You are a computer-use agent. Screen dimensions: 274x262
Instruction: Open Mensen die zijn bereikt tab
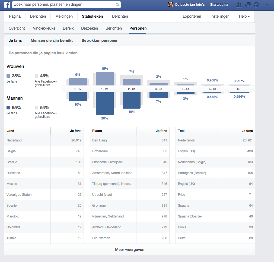coord(52,40)
